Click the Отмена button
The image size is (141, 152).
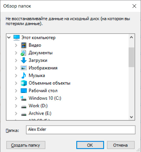(121, 145)
